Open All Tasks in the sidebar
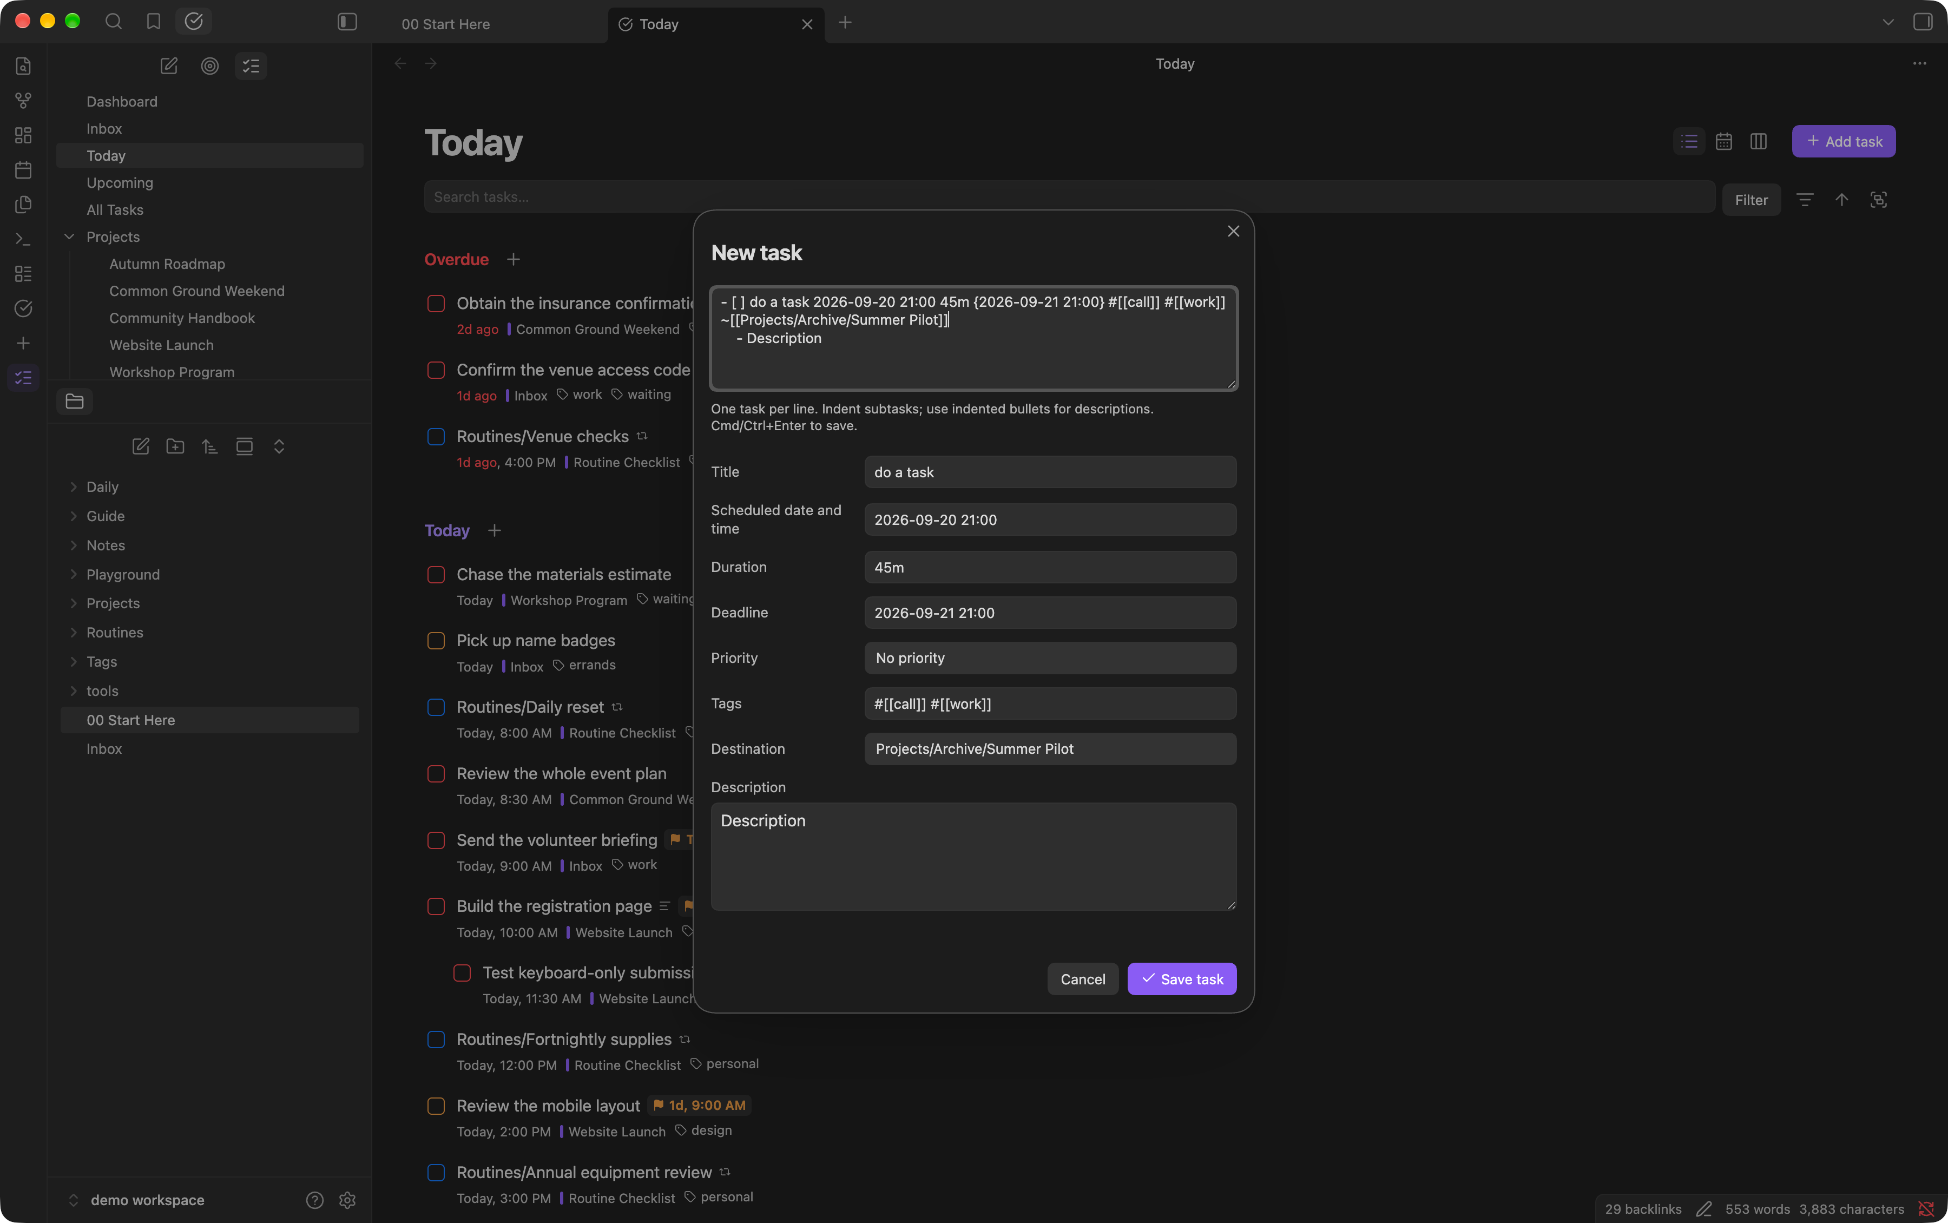Viewport: 1948px width, 1223px height. click(115, 209)
